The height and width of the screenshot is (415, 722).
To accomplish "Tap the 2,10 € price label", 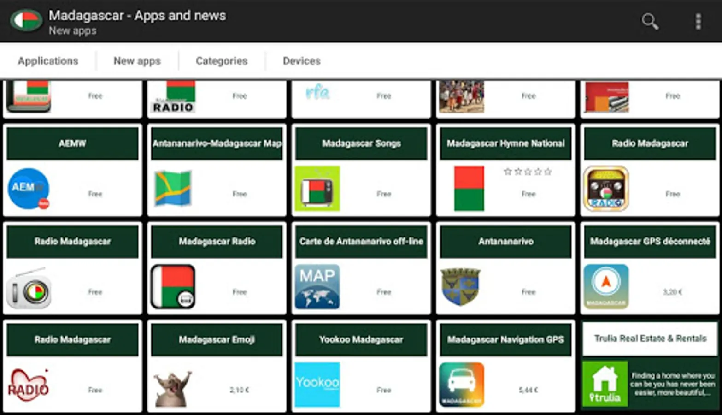I will (239, 390).
